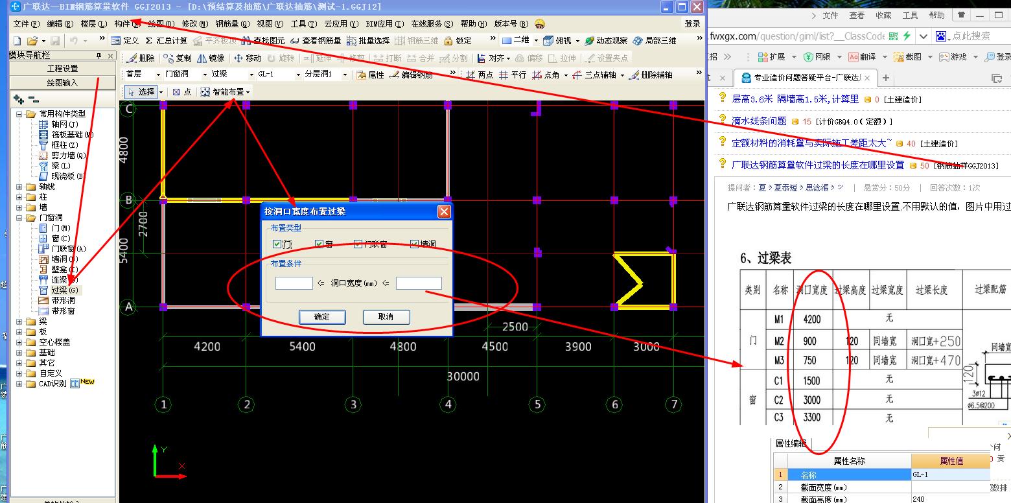
Task: Open browser link 滴水线条问题
Action: [759, 121]
